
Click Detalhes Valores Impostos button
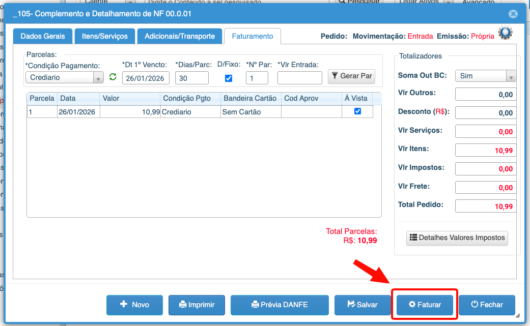pyautogui.click(x=457, y=238)
